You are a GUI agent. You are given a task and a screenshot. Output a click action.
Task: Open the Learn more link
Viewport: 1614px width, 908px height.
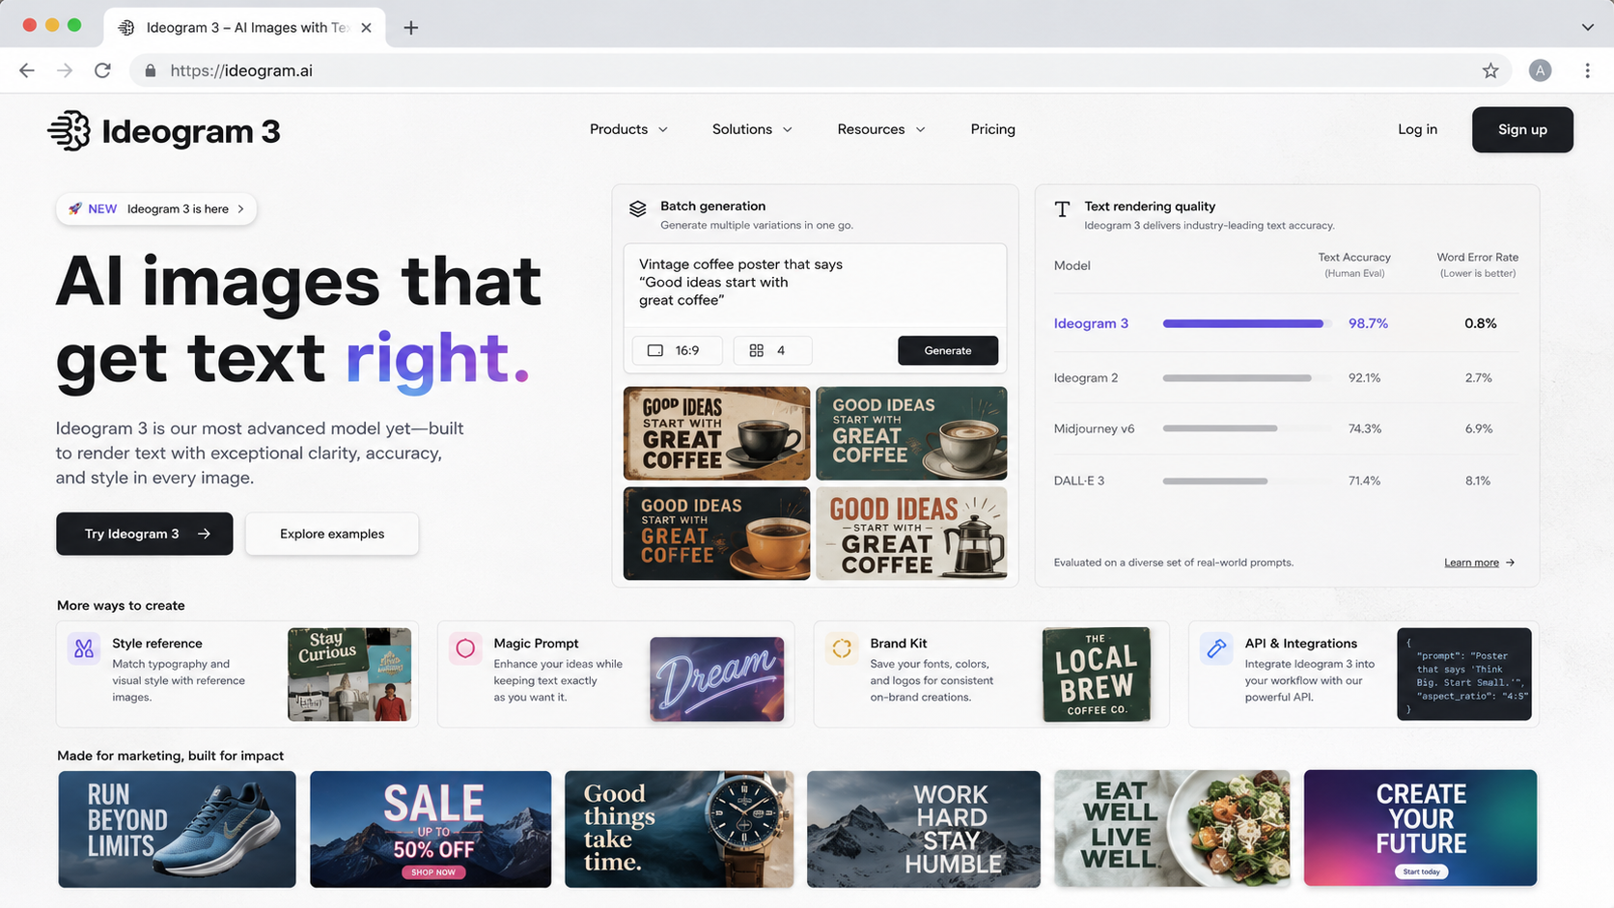click(x=1479, y=563)
